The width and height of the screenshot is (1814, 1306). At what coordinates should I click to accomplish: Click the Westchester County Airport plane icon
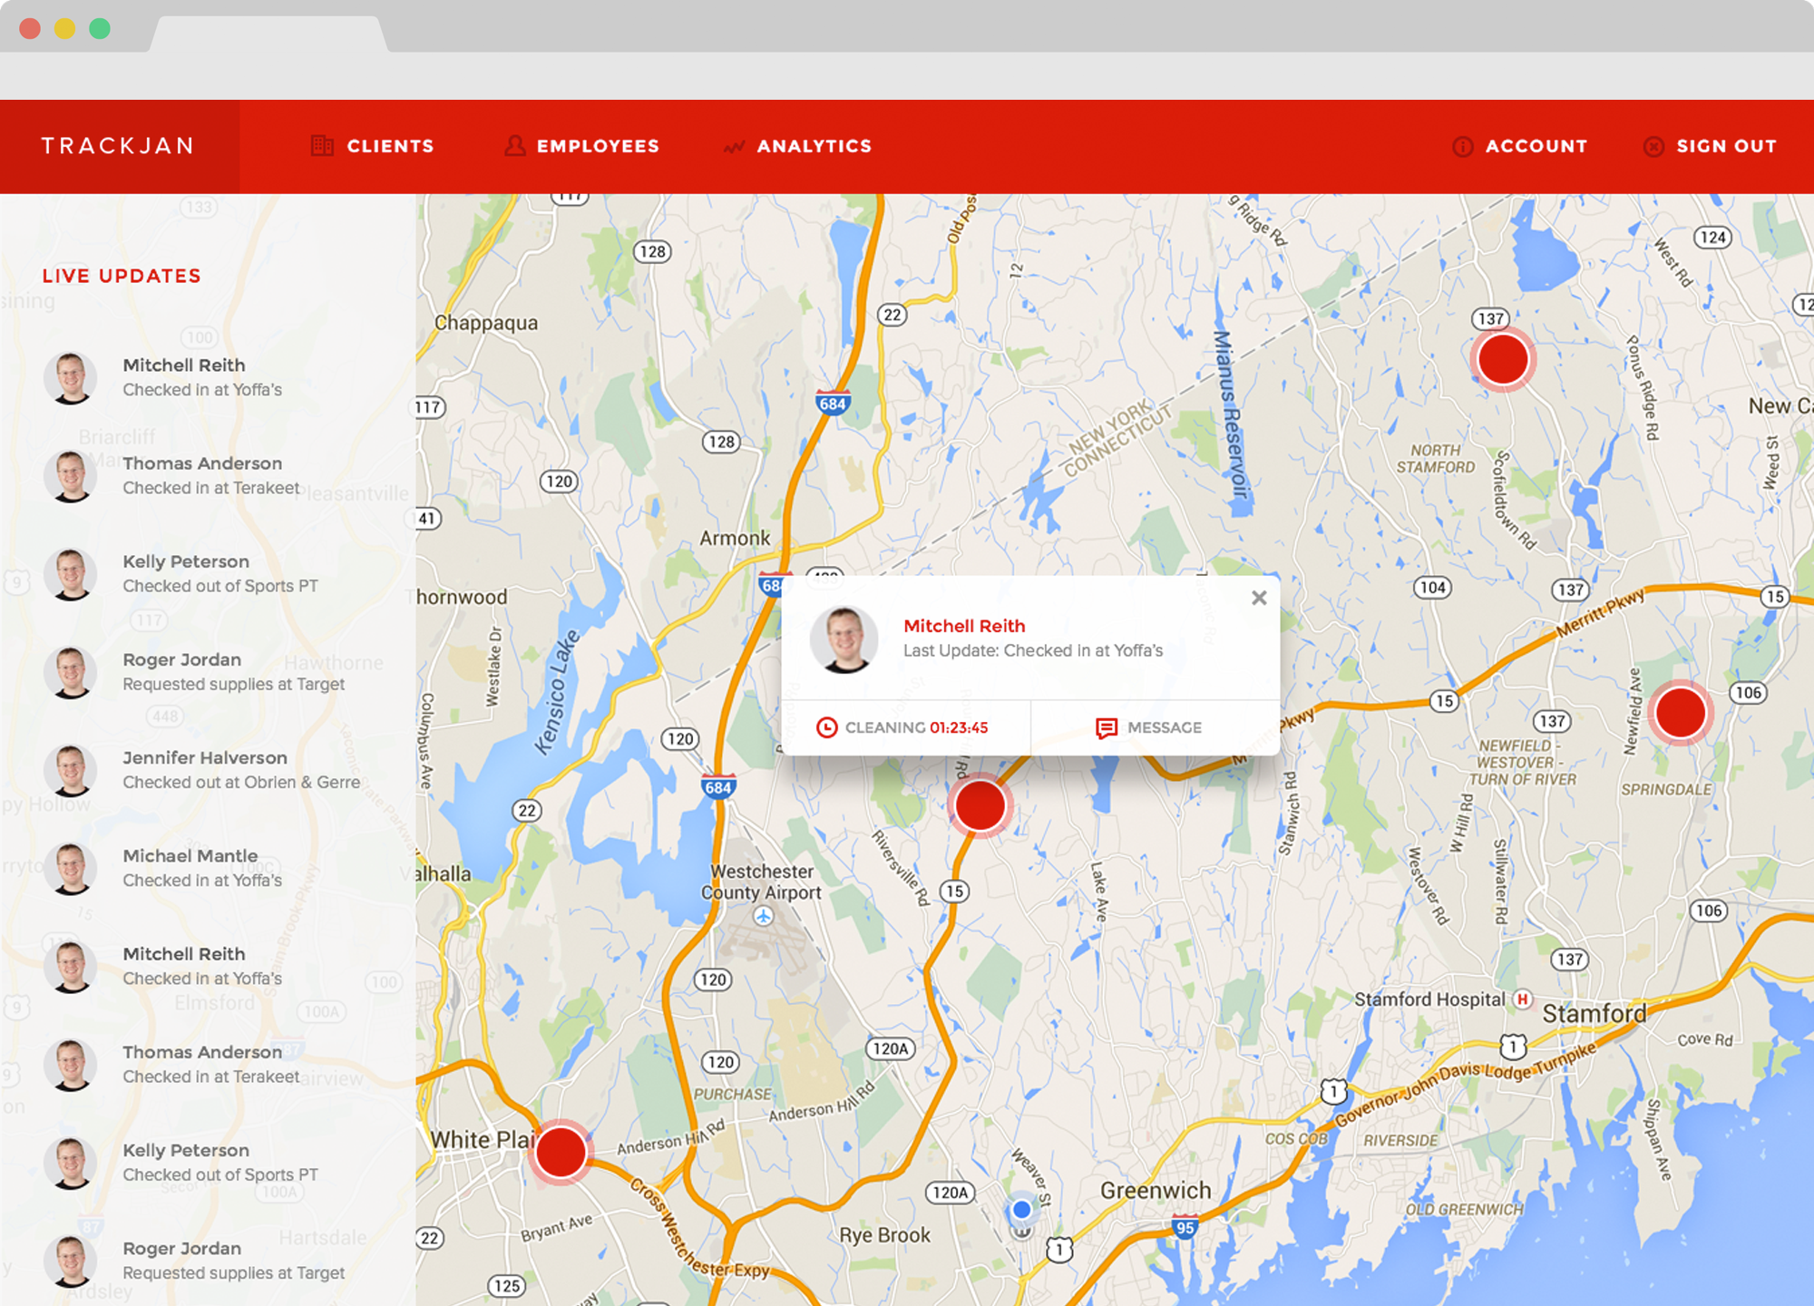tap(764, 916)
